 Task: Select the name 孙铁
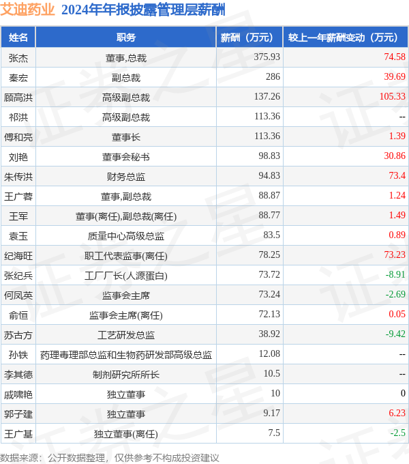(18, 355)
